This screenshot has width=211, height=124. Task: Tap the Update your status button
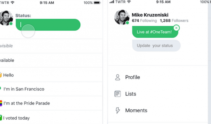coord(156,46)
